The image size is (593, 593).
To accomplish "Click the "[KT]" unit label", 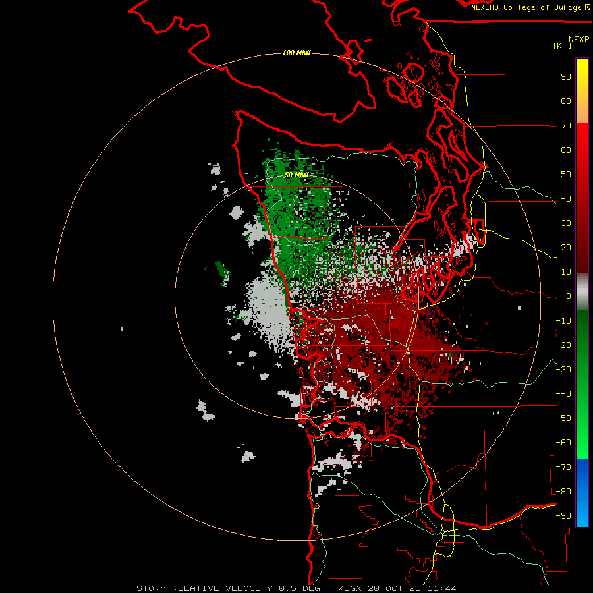I will pos(562,45).
